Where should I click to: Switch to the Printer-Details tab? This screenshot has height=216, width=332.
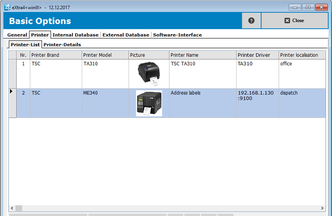pos(62,44)
